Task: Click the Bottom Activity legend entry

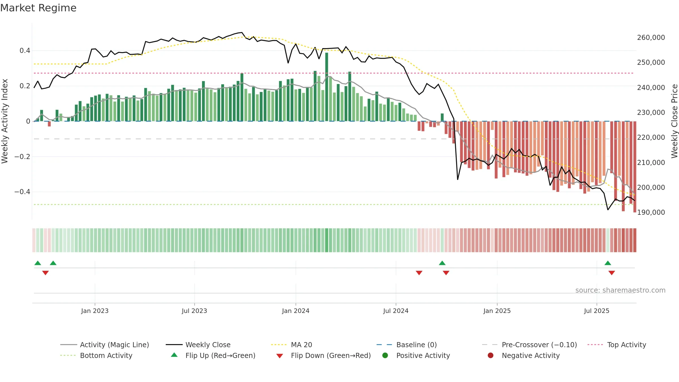Action: 96,355
